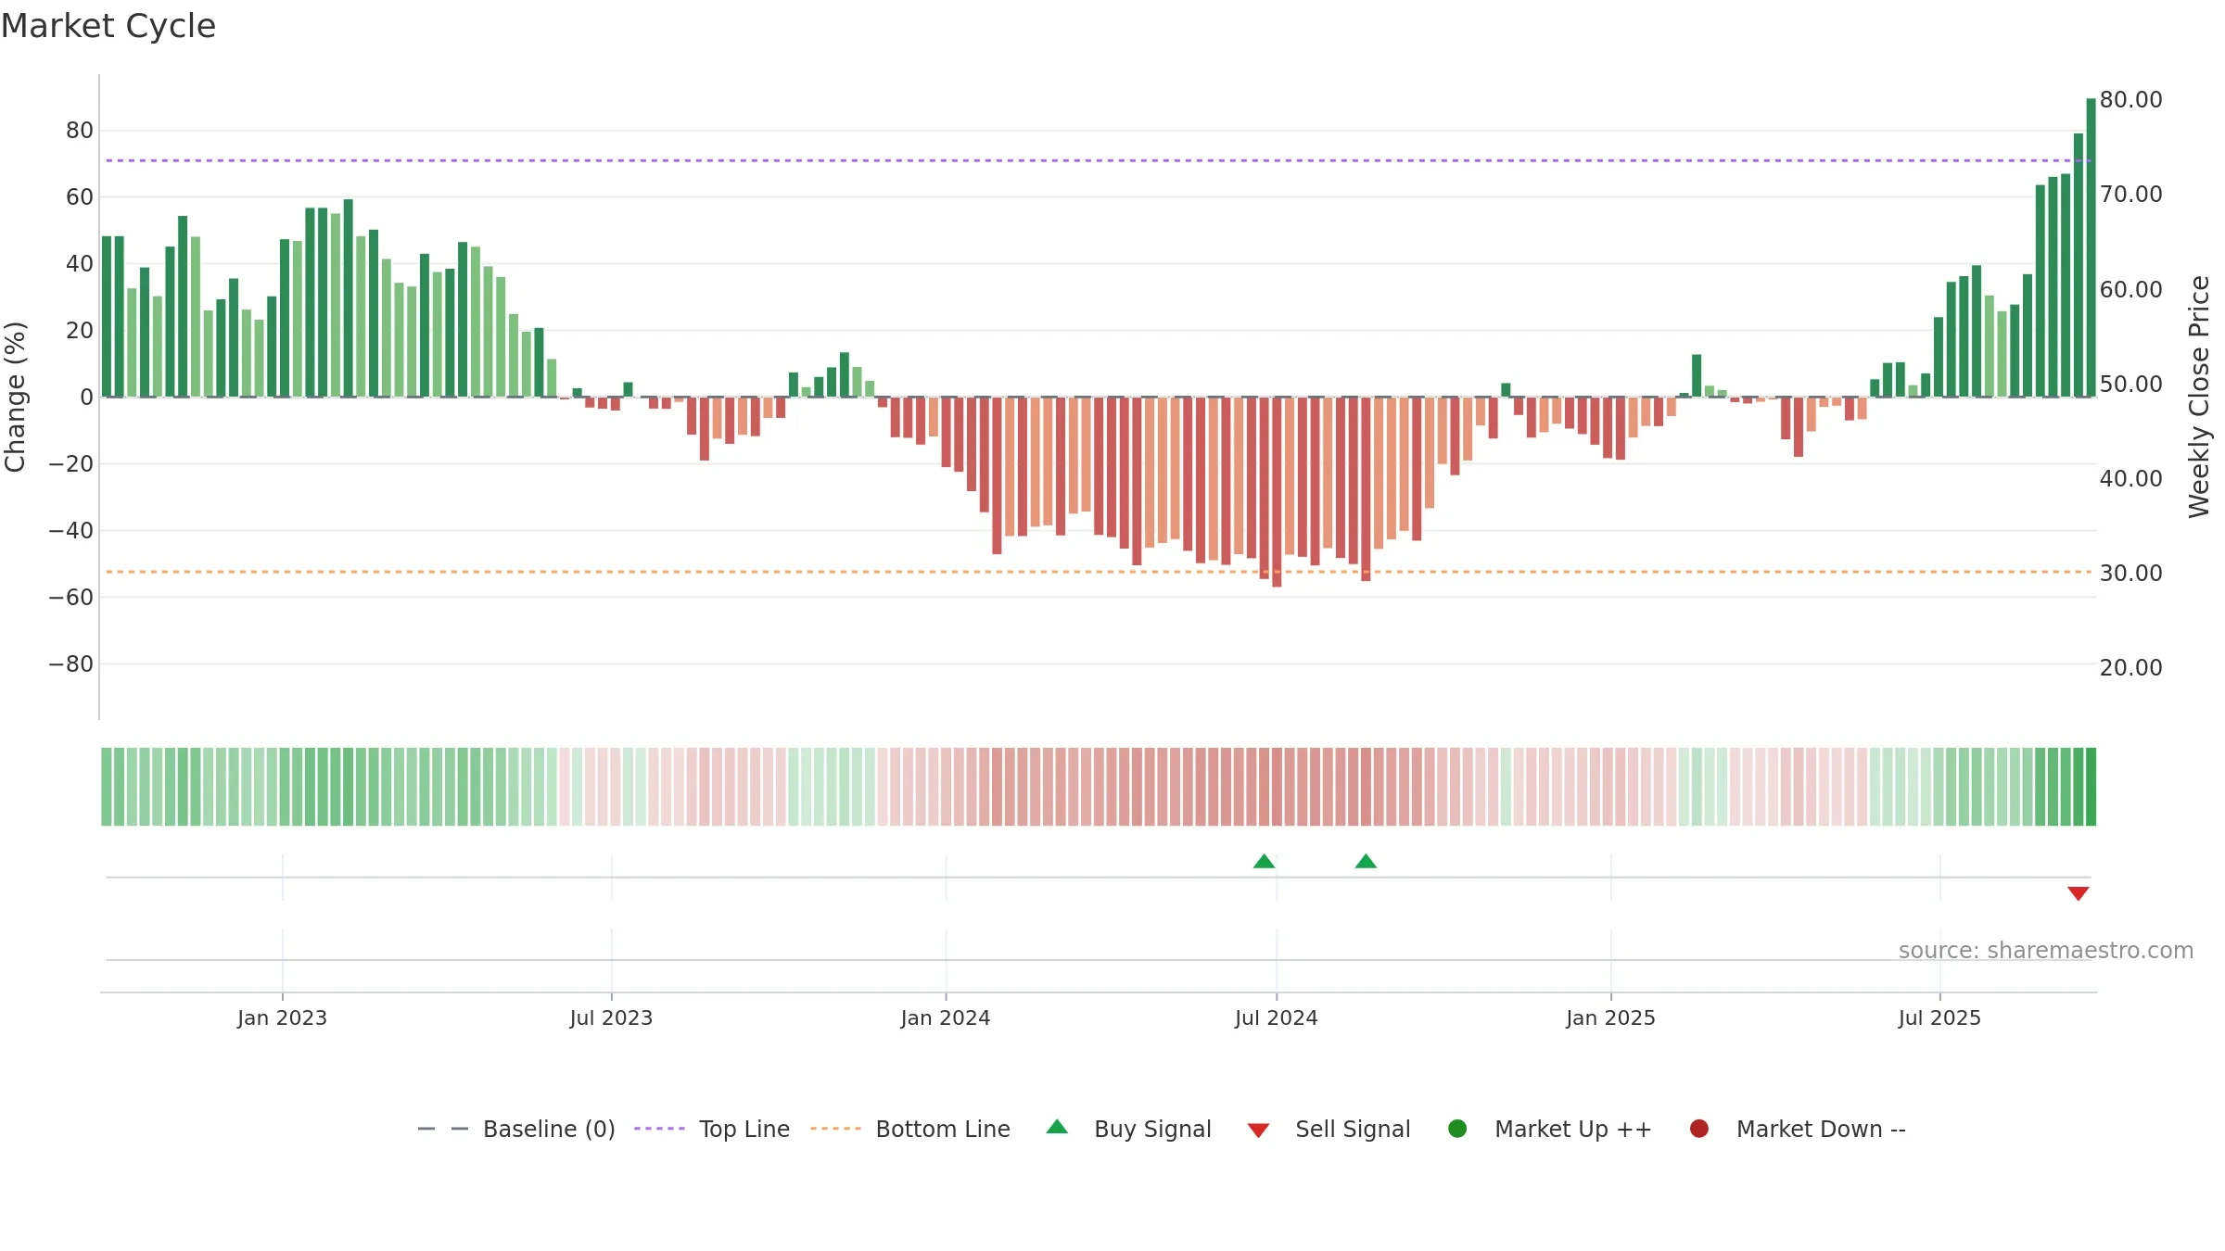The width and height of the screenshot is (2225, 1251).
Task: Toggle the Market Down -- legend entry
Action: click(x=1798, y=1129)
